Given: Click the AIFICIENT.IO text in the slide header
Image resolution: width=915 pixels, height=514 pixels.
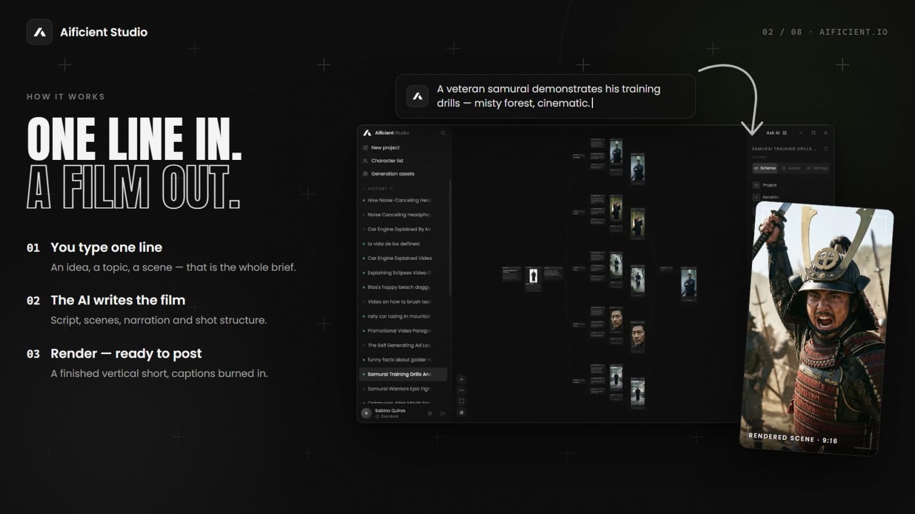Looking at the screenshot, I should tap(853, 32).
